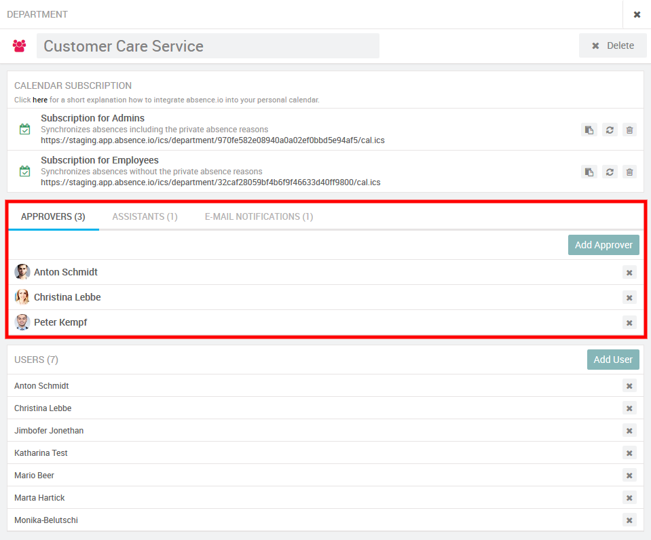Select the Approvers tab
Screen dimensions: 651x540
pyautogui.click(x=53, y=216)
